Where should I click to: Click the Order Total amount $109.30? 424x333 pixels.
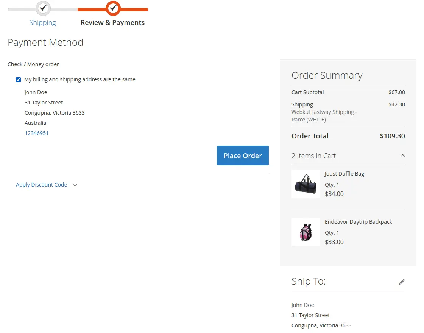[392, 136]
